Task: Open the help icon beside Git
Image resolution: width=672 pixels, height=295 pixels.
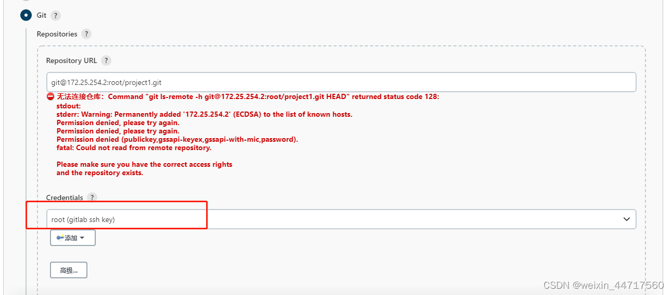Action: click(x=56, y=16)
